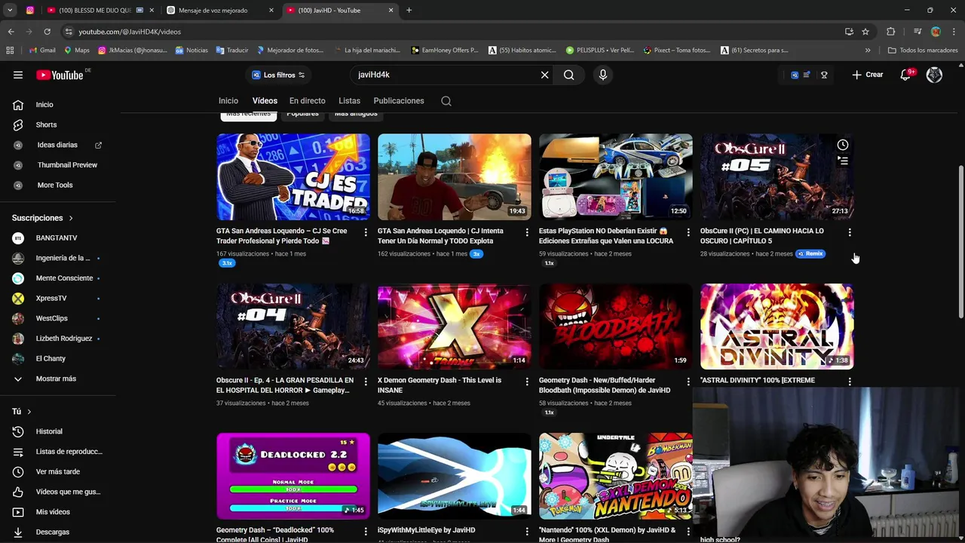Open the pinned Instagram browser tab
The image size is (965, 543).
coord(30,11)
